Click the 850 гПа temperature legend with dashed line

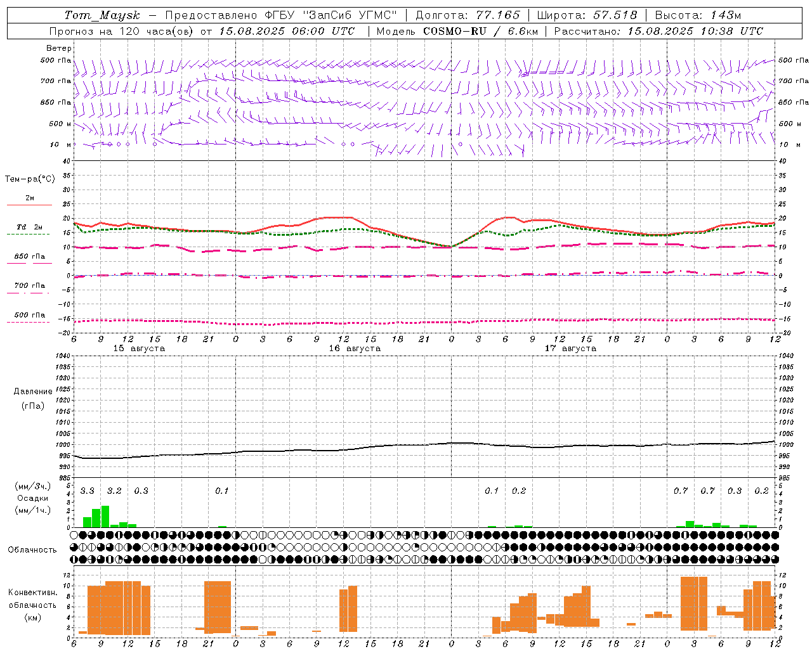[x=29, y=257]
